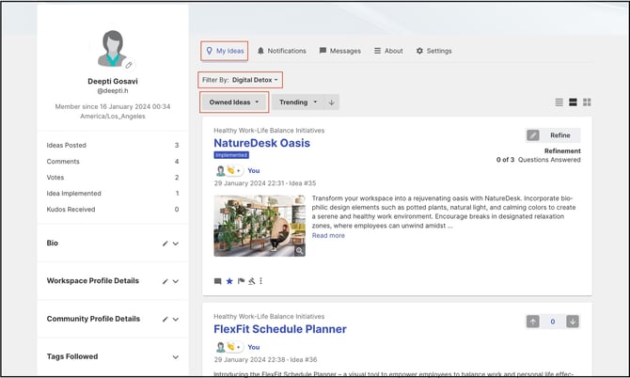
Task: Open the three-dot more options on NatureDesk Oasis
Action: click(x=261, y=280)
